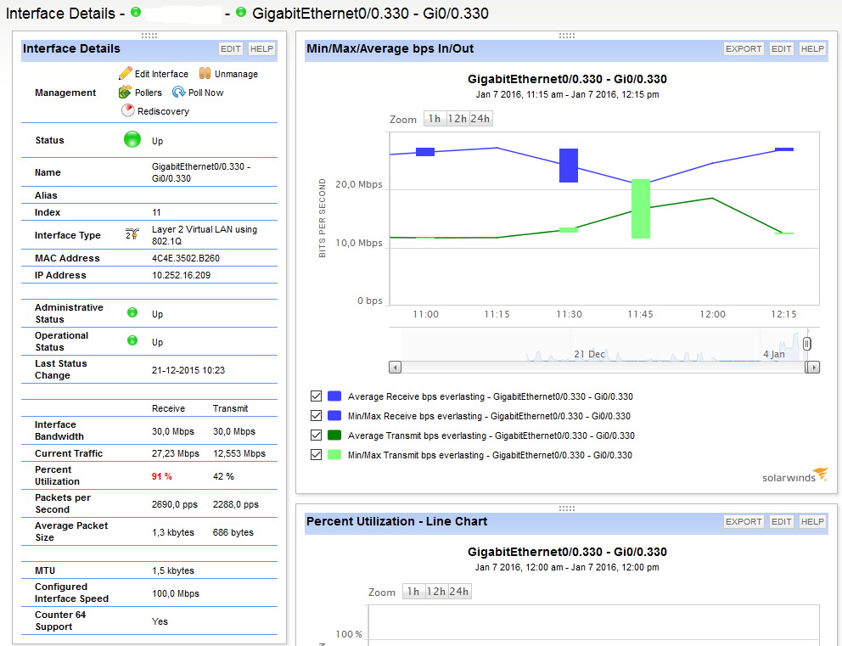This screenshot has width=842, height=646.
Task: Click Average Receive blue color swatch
Action: [334, 396]
